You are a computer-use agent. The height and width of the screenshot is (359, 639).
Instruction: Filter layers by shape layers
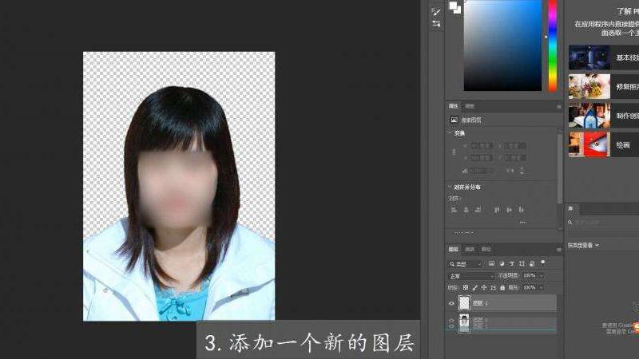[x=522, y=264]
